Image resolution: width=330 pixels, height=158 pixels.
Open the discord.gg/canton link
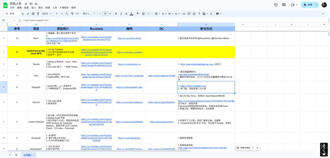coord(161,122)
